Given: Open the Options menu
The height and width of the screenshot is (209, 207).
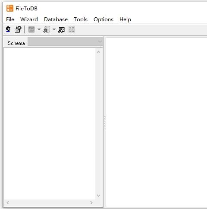Looking at the screenshot, I should coord(103,19).
